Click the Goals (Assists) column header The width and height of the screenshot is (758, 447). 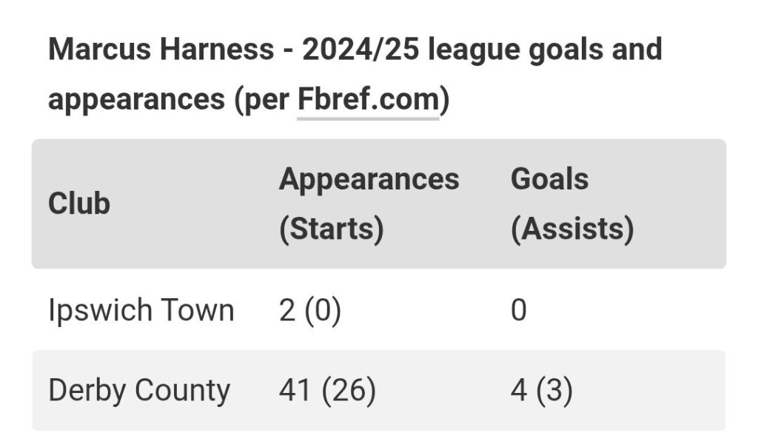[x=572, y=204]
